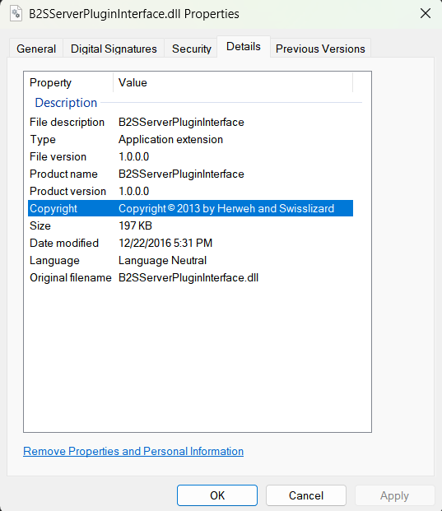This screenshot has height=511, width=442.
Task: Click the Copyright 2013 by Herweh value
Action: (226, 208)
